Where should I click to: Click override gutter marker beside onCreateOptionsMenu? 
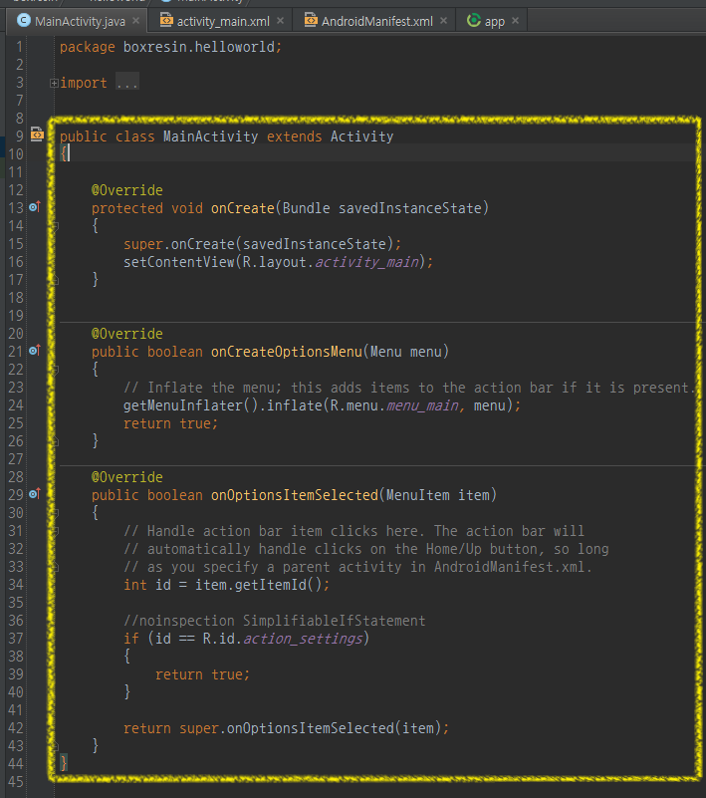(35, 350)
